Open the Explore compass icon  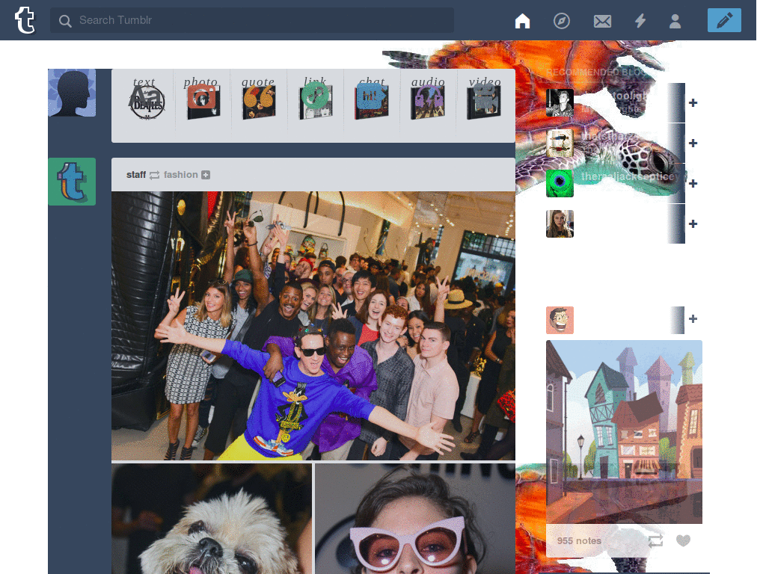point(561,20)
